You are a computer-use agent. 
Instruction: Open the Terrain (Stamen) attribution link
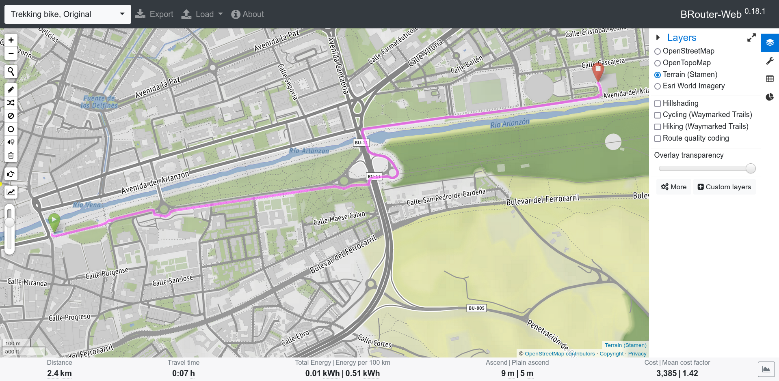(x=625, y=345)
